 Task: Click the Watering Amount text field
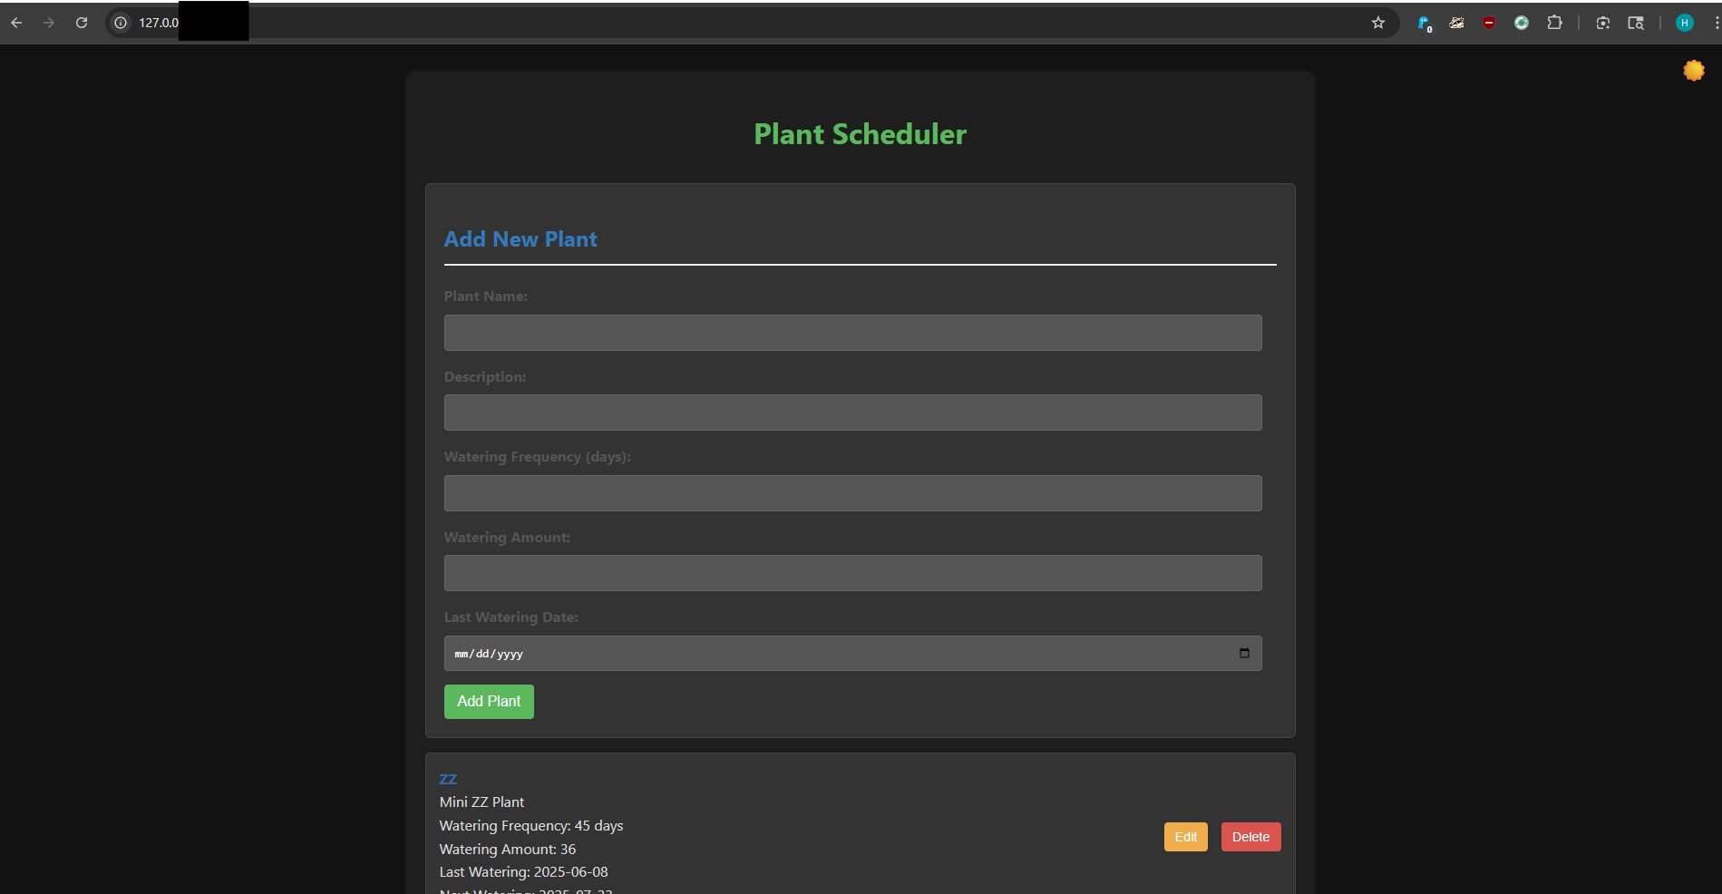click(x=852, y=573)
